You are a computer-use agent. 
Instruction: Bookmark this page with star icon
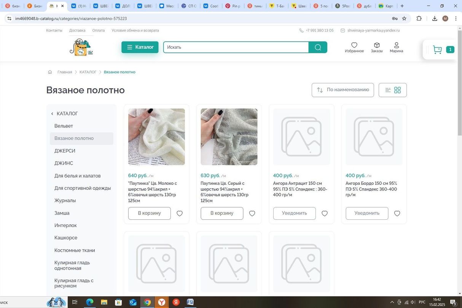pos(404,18)
